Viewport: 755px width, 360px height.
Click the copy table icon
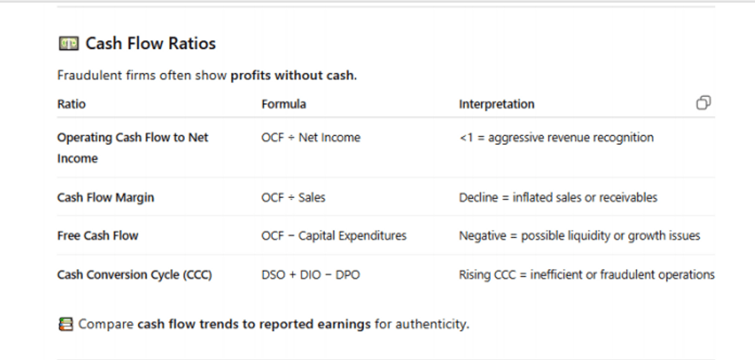point(703,103)
